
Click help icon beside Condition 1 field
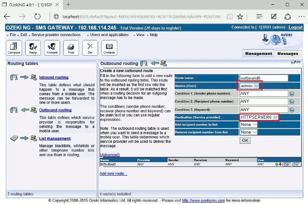[292, 94]
